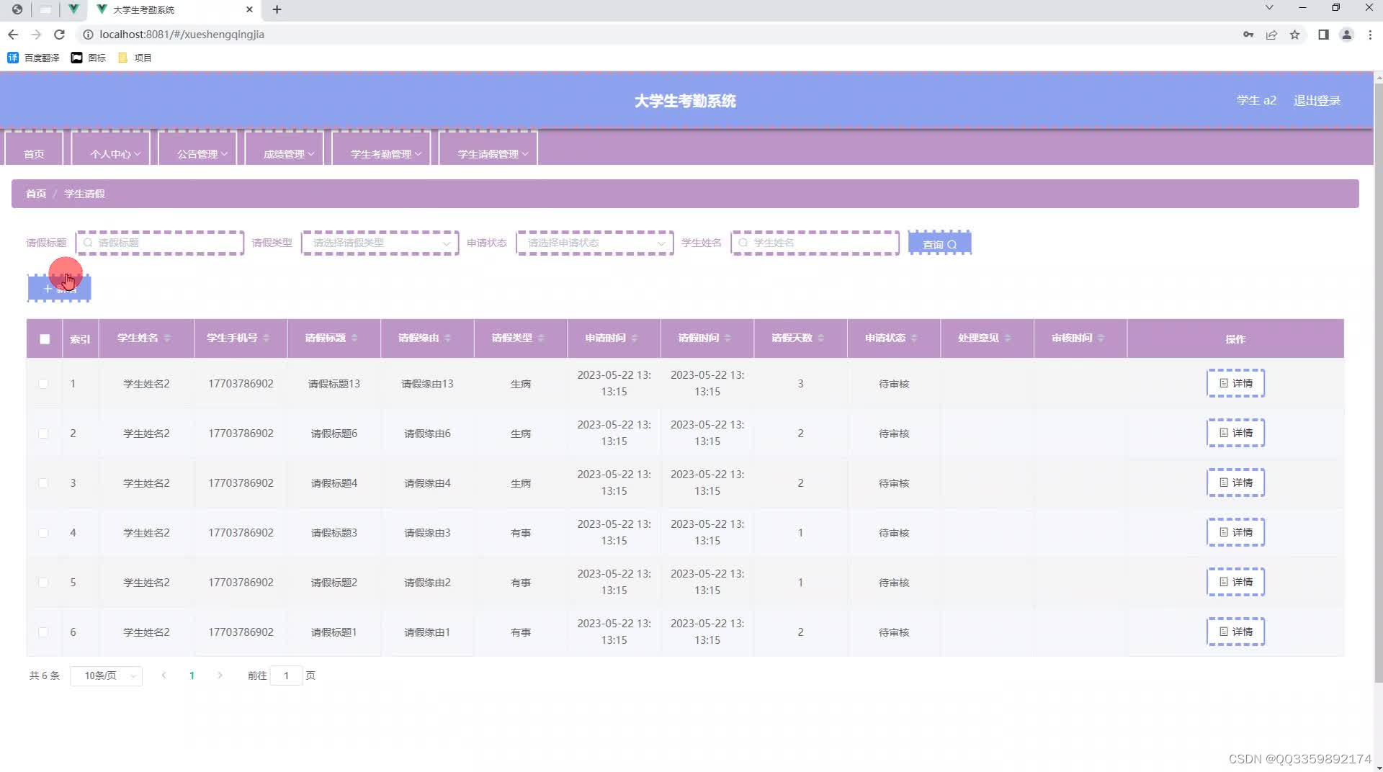
Task: Open browser profile avatar icon
Action: 1346,35
